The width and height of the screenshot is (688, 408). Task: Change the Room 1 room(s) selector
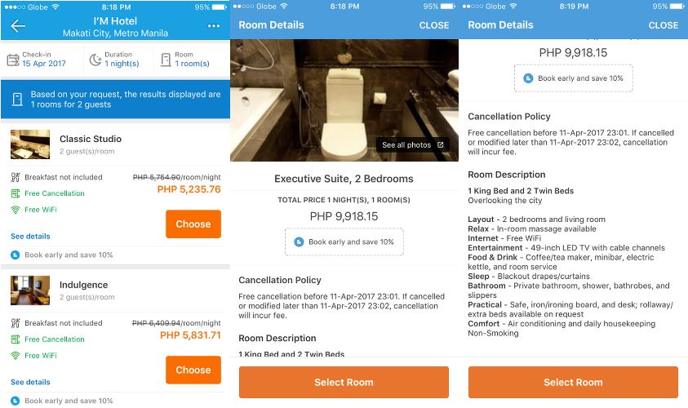click(192, 60)
